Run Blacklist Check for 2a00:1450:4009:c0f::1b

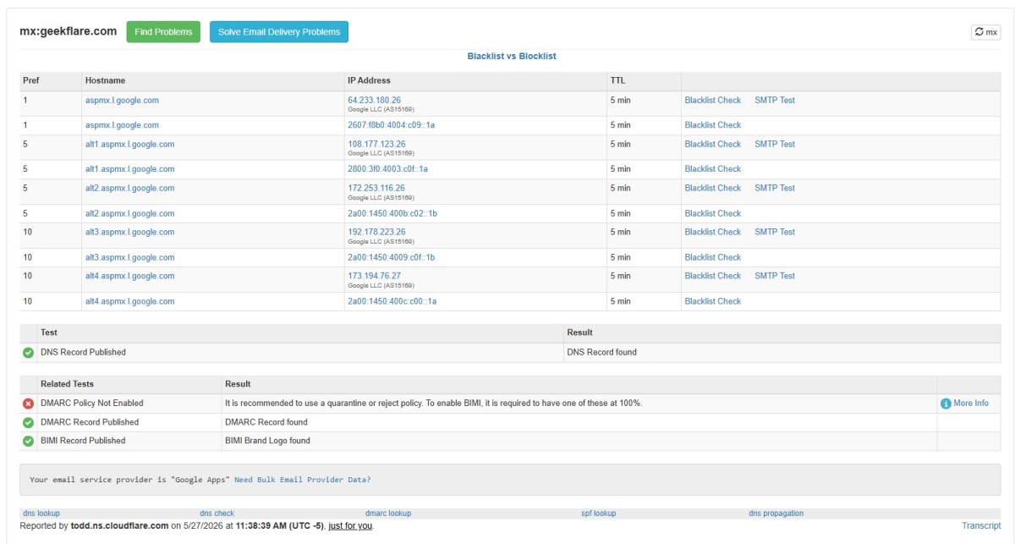click(713, 258)
